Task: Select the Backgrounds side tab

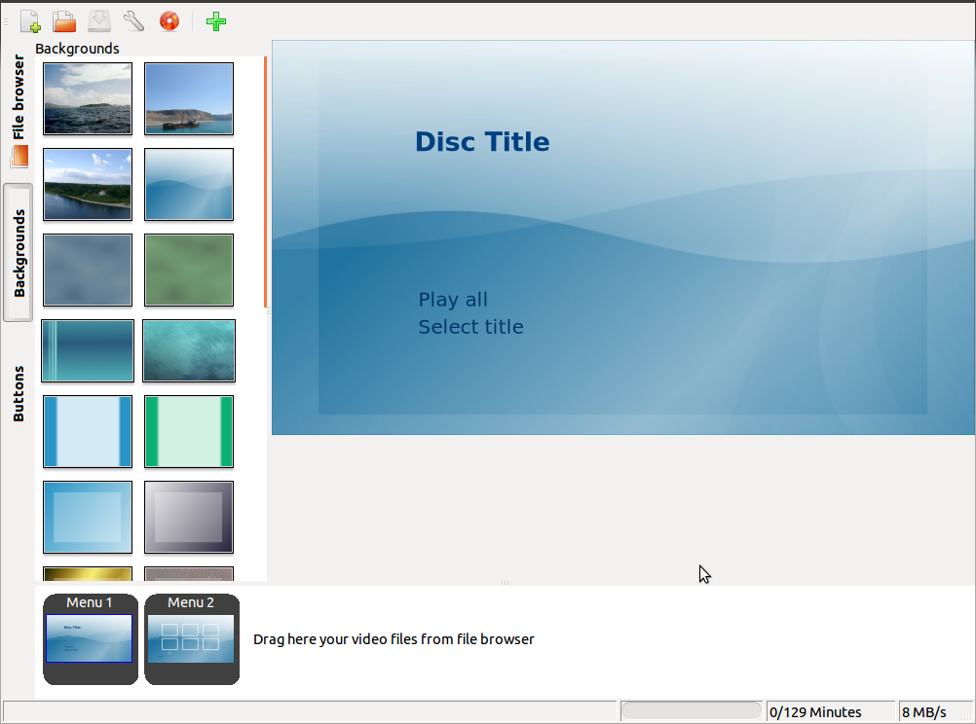Action: tap(19, 252)
